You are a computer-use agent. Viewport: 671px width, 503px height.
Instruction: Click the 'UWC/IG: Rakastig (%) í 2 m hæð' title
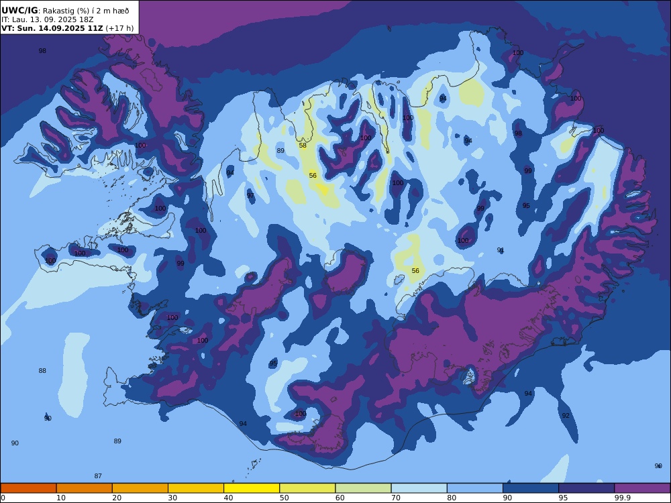coord(65,11)
